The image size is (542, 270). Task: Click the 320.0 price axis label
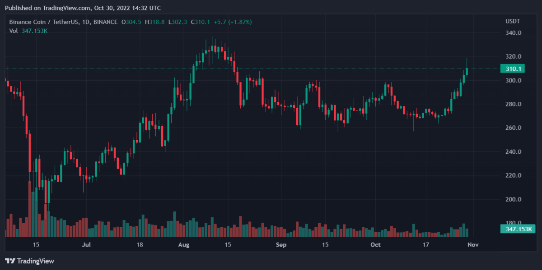click(514, 57)
